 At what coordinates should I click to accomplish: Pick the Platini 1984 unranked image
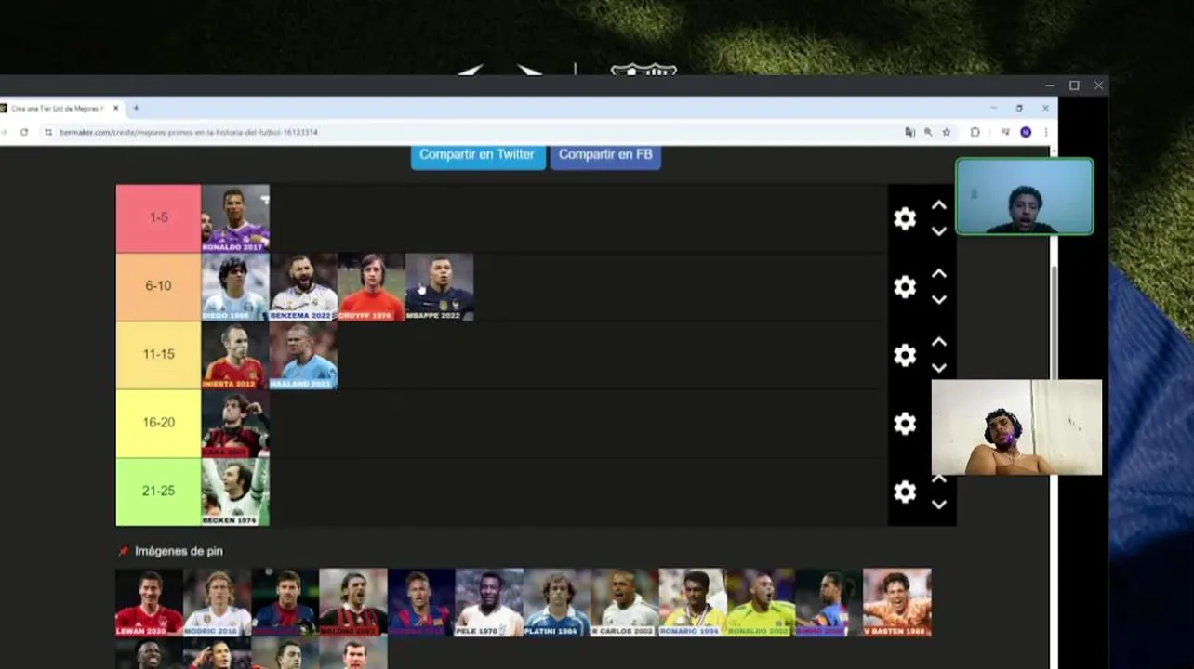click(x=557, y=602)
